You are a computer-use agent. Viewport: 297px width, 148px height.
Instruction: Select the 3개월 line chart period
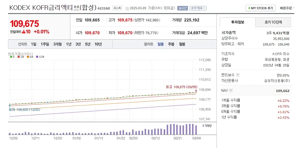click(58, 44)
